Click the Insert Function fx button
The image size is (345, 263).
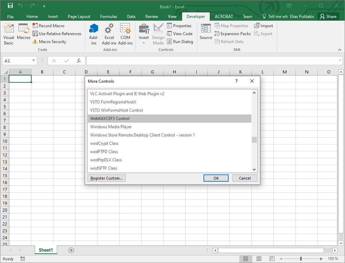[79, 61]
